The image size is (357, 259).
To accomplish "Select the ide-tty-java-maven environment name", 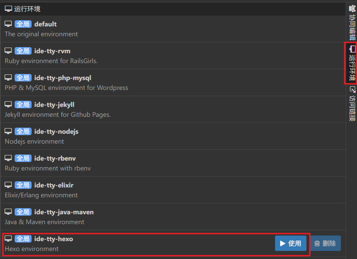I will (64, 212).
